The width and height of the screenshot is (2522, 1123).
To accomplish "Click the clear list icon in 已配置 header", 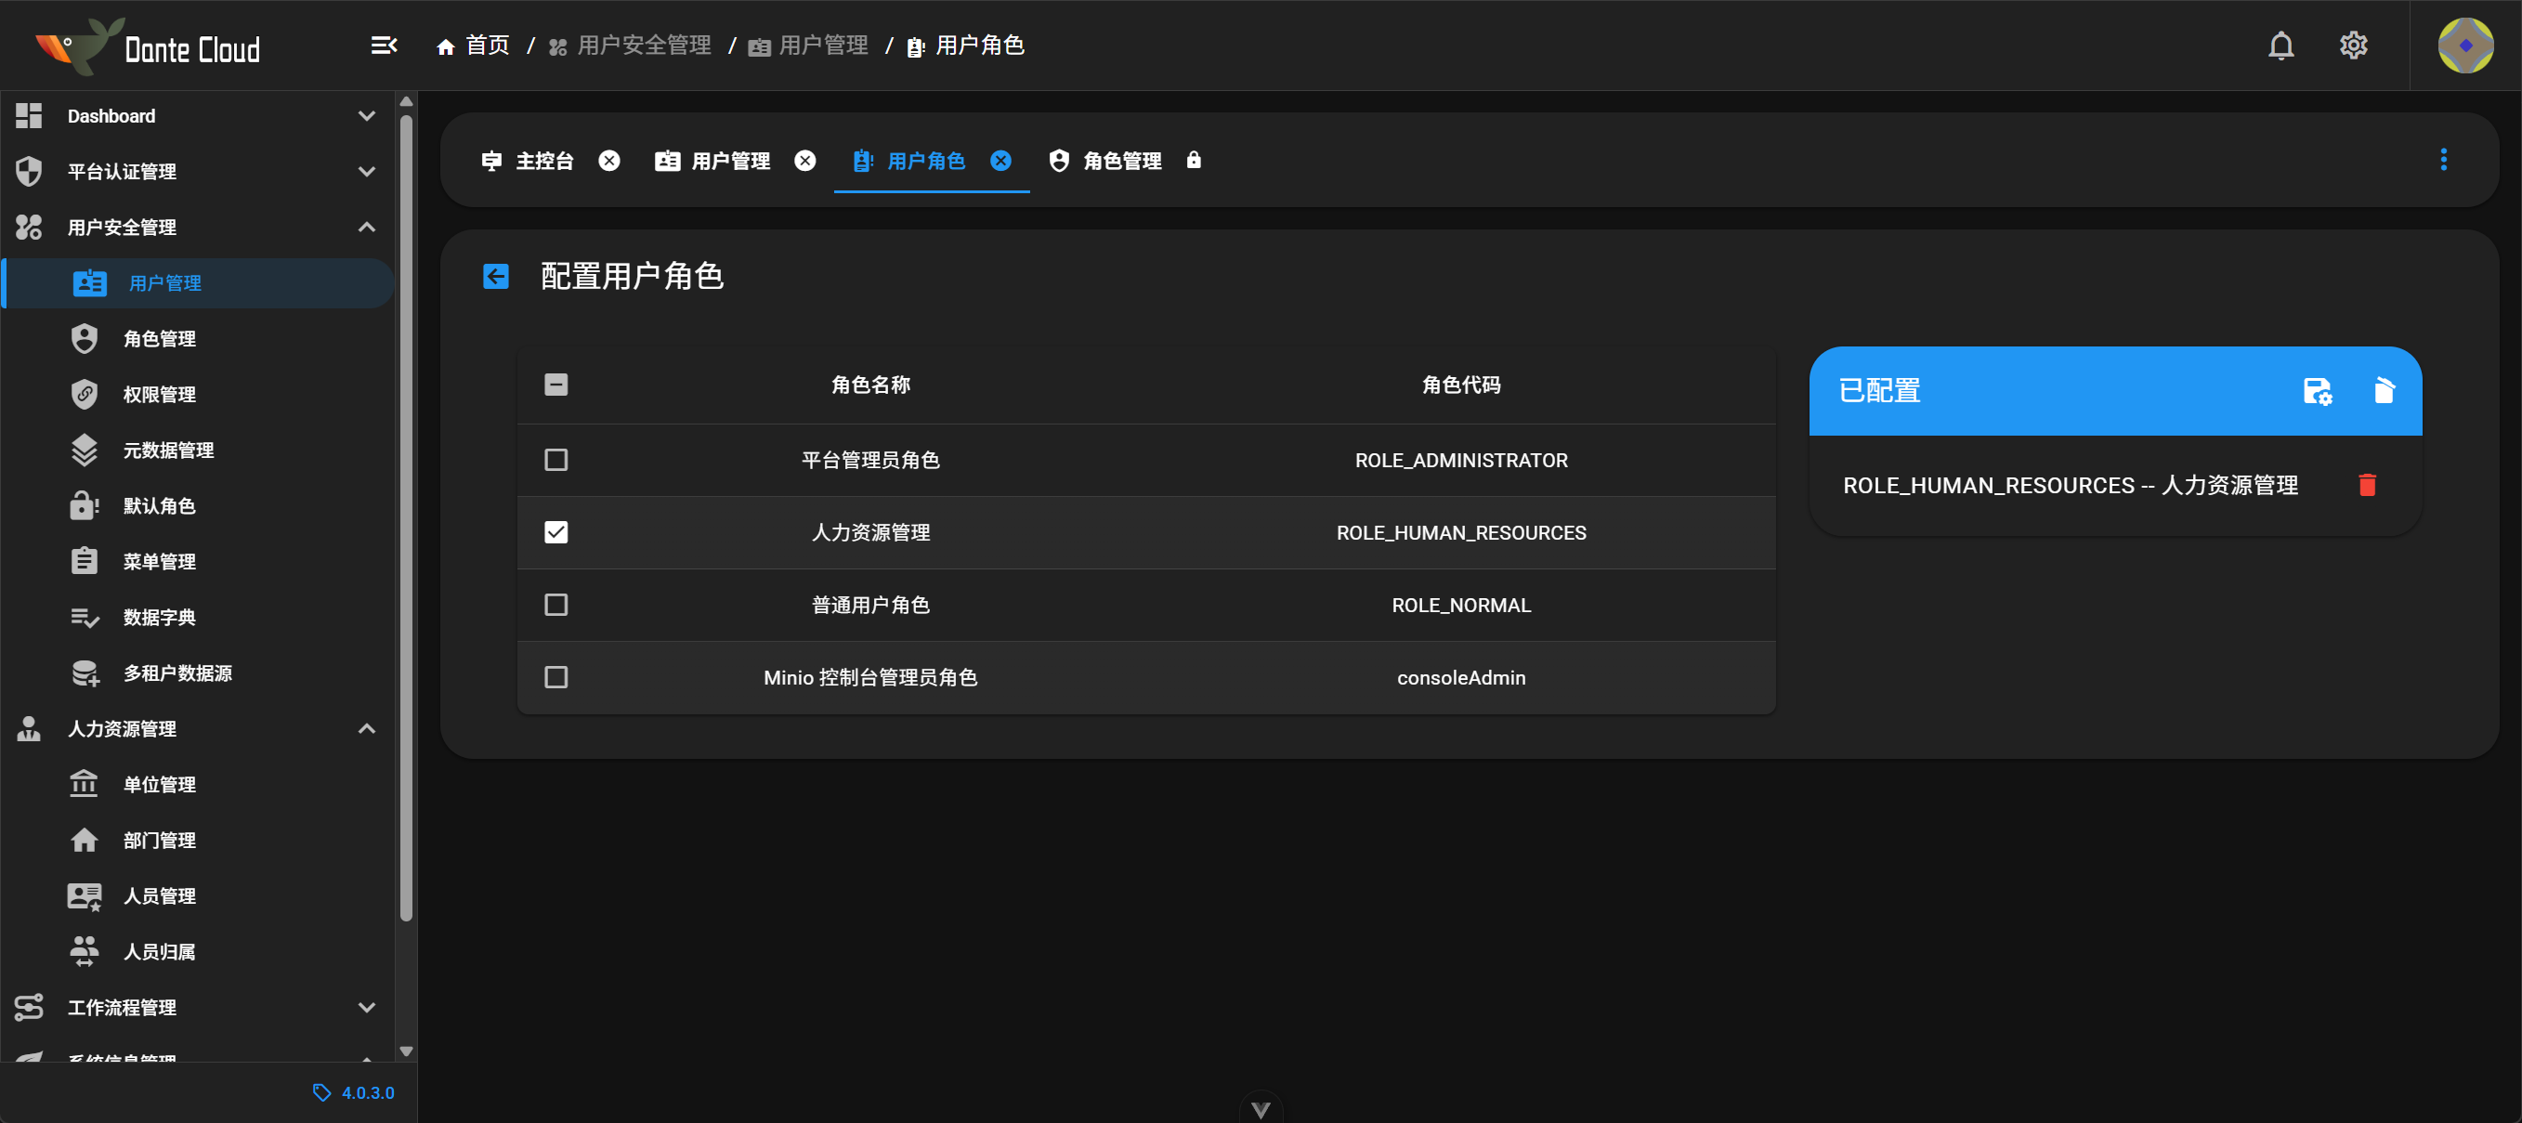I will pyautogui.click(x=2383, y=391).
